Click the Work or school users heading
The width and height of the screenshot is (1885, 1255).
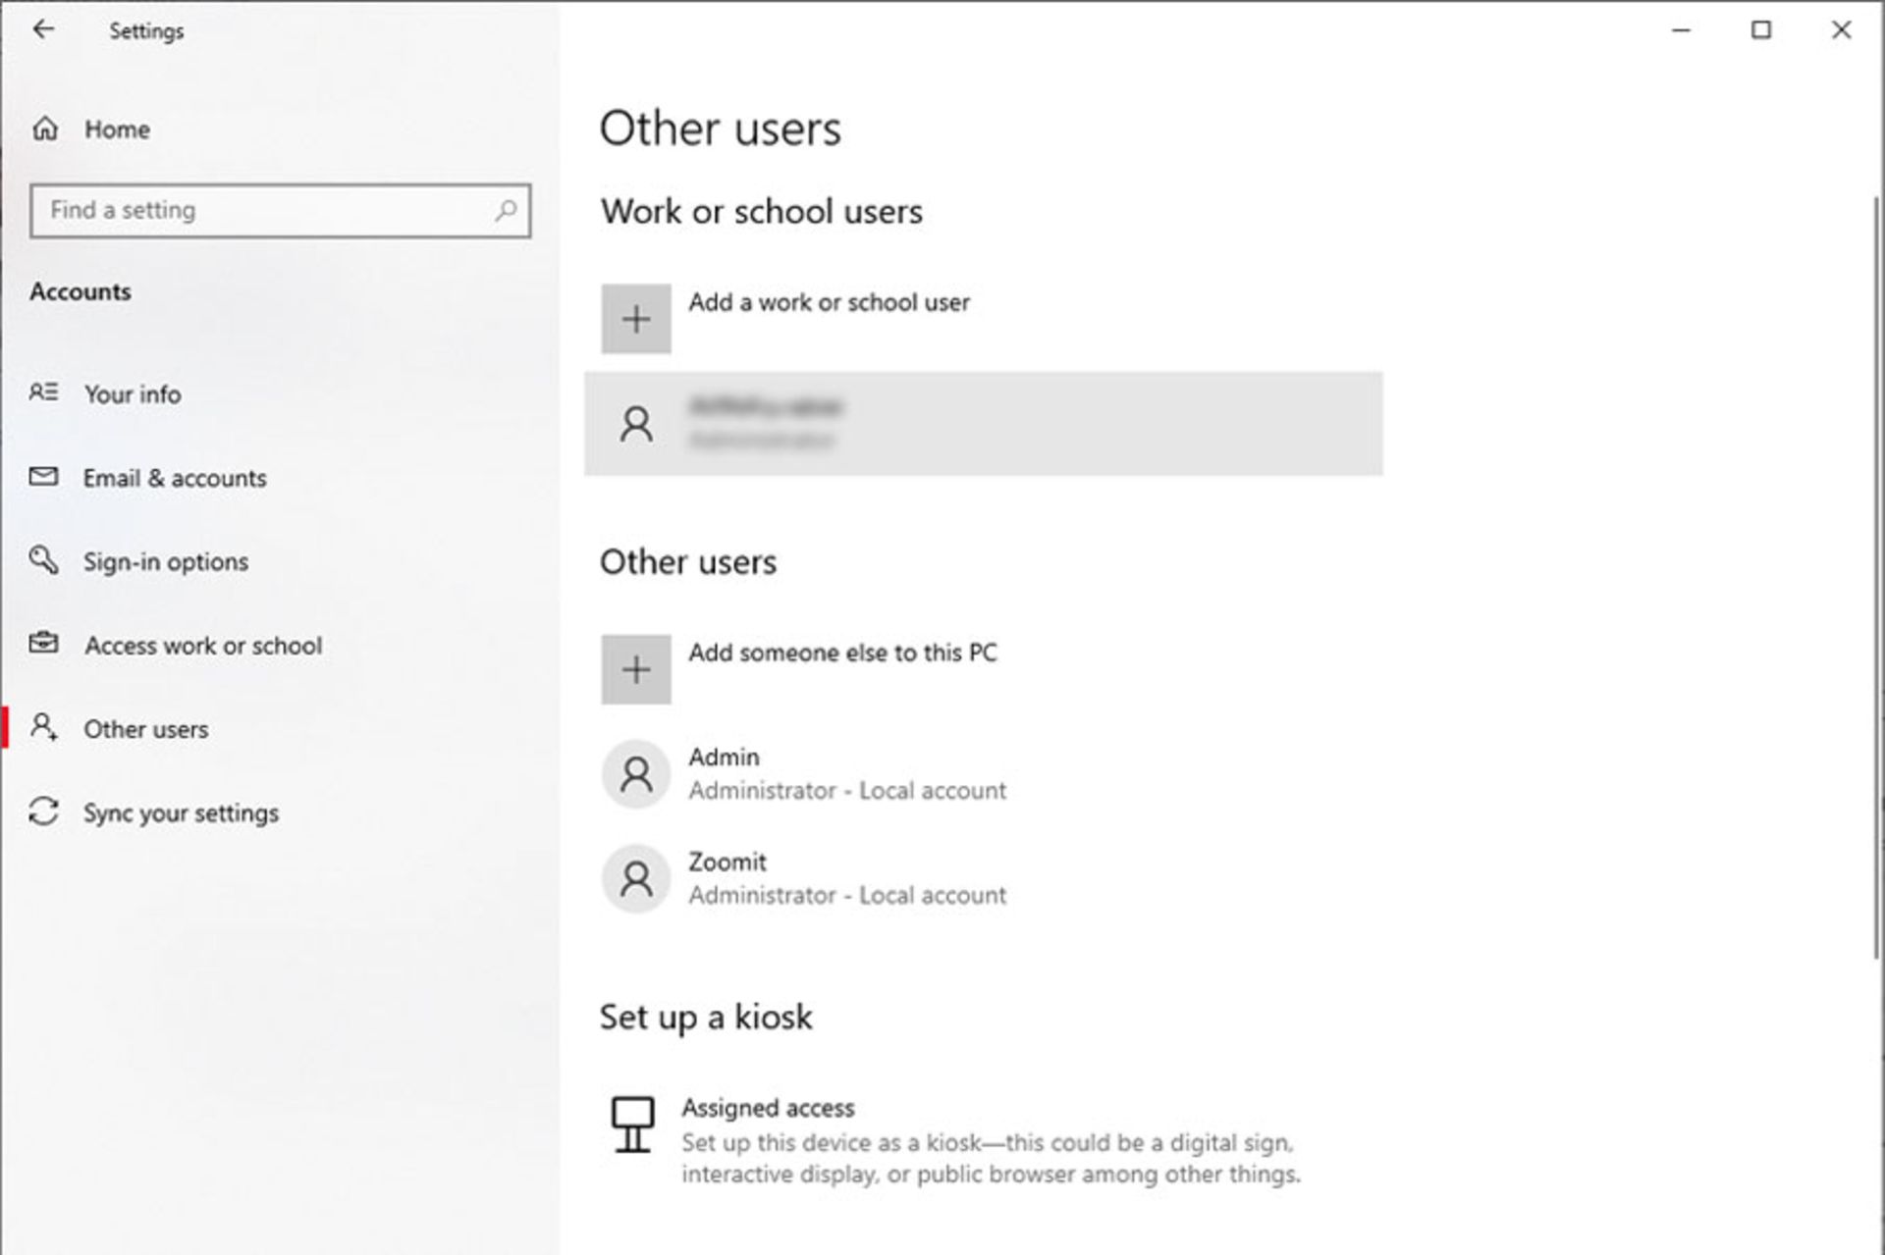pyautogui.click(x=762, y=212)
